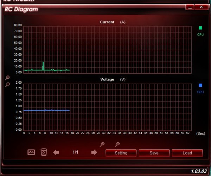This screenshot has height=176, width=211.
Task: Click the green current spike near 7 seconds
Action: 43,66
